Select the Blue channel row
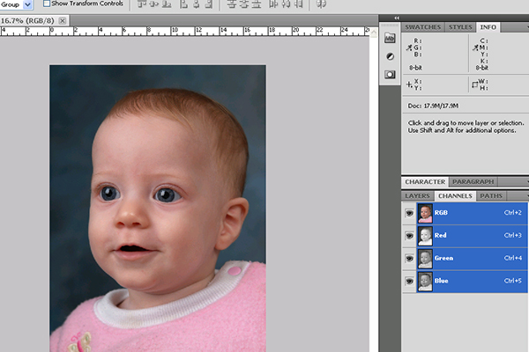Image resolution: width=529 pixels, height=352 pixels. pos(472,281)
